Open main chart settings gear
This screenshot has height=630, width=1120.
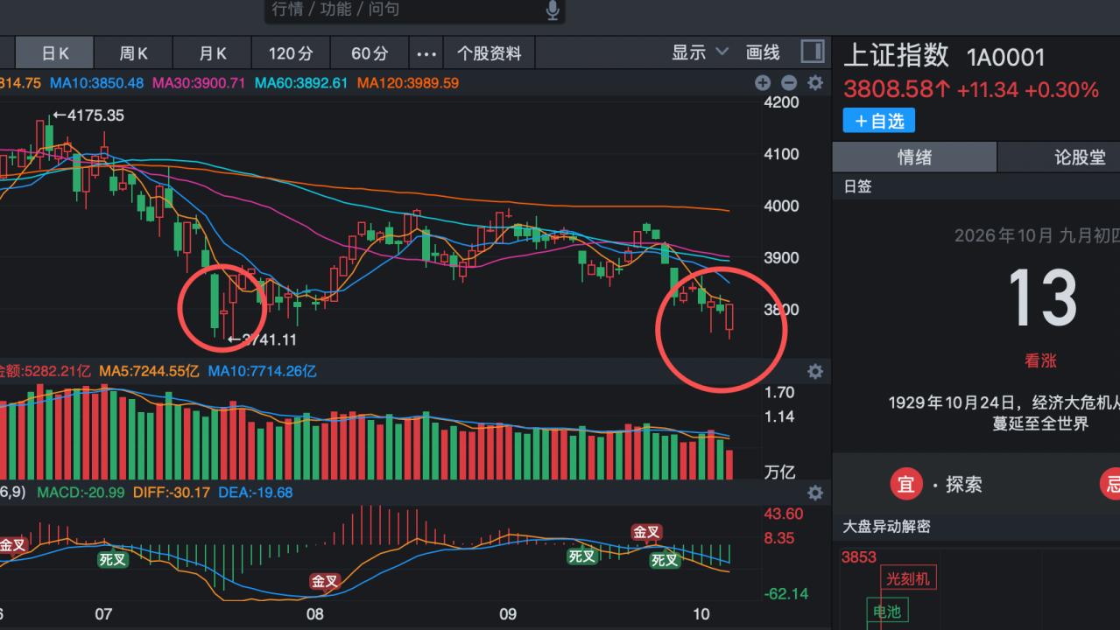(815, 83)
